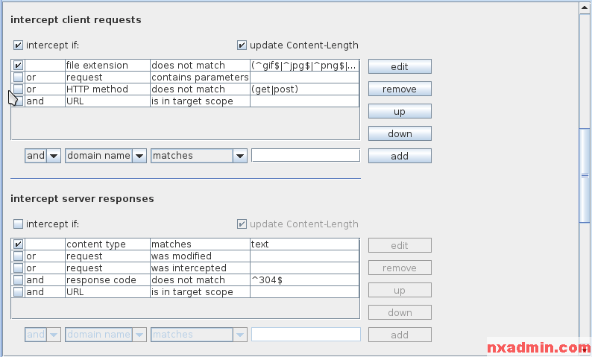Click the vertical scrollbar up arrow
Viewport: 592px width, 357px height.
(x=585, y=7)
